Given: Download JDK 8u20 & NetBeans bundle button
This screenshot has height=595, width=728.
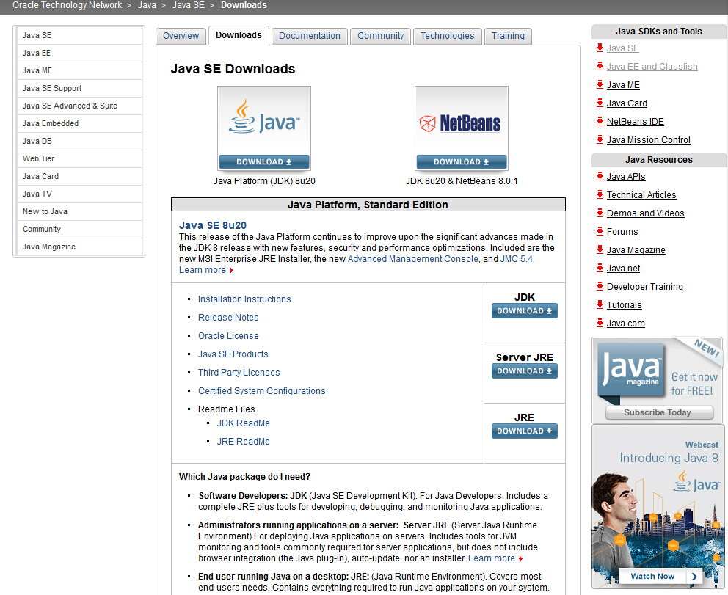Looking at the screenshot, I should tap(462, 161).
